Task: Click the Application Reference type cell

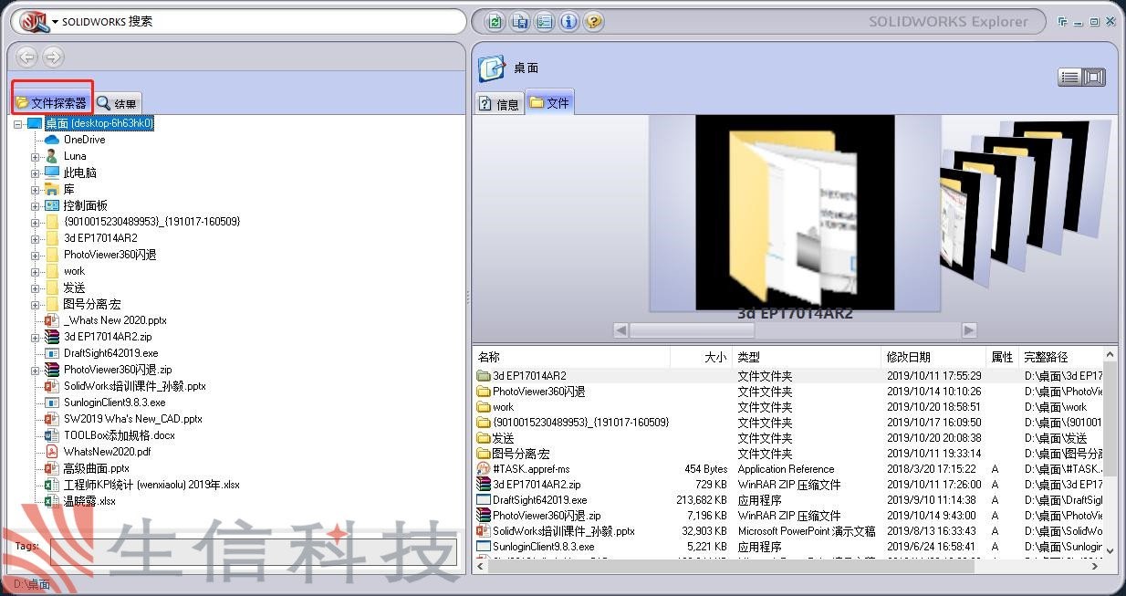Action: click(786, 468)
